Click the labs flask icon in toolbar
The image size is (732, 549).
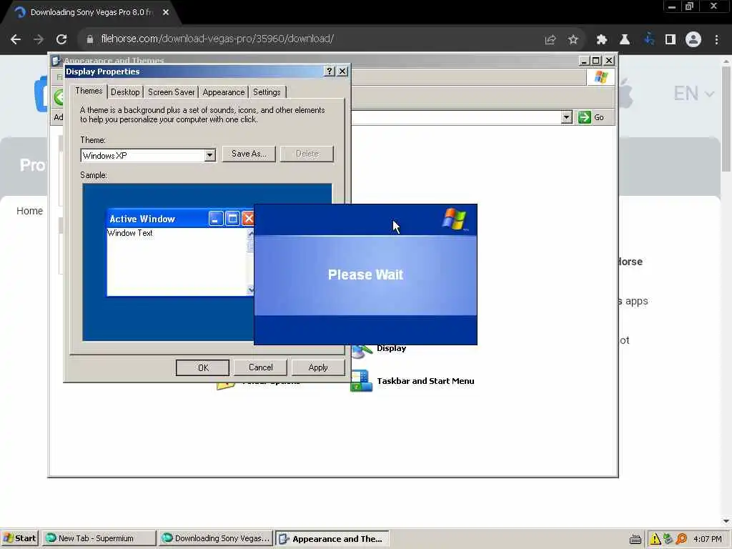pos(625,40)
